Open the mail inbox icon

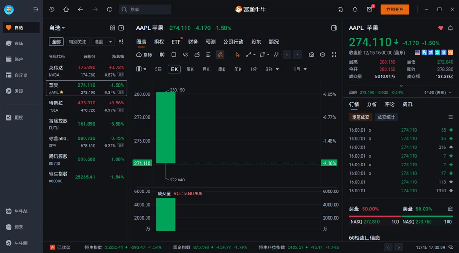[x=369, y=9]
